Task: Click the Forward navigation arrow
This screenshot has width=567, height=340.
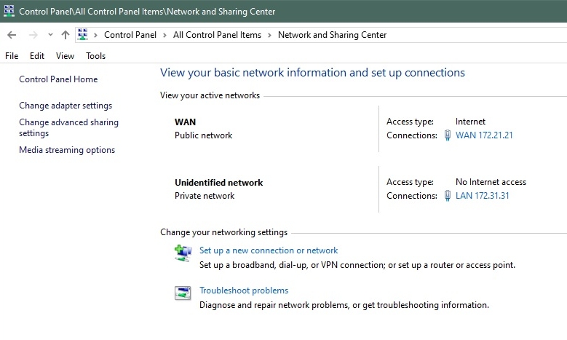Action: [x=33, y=35]
